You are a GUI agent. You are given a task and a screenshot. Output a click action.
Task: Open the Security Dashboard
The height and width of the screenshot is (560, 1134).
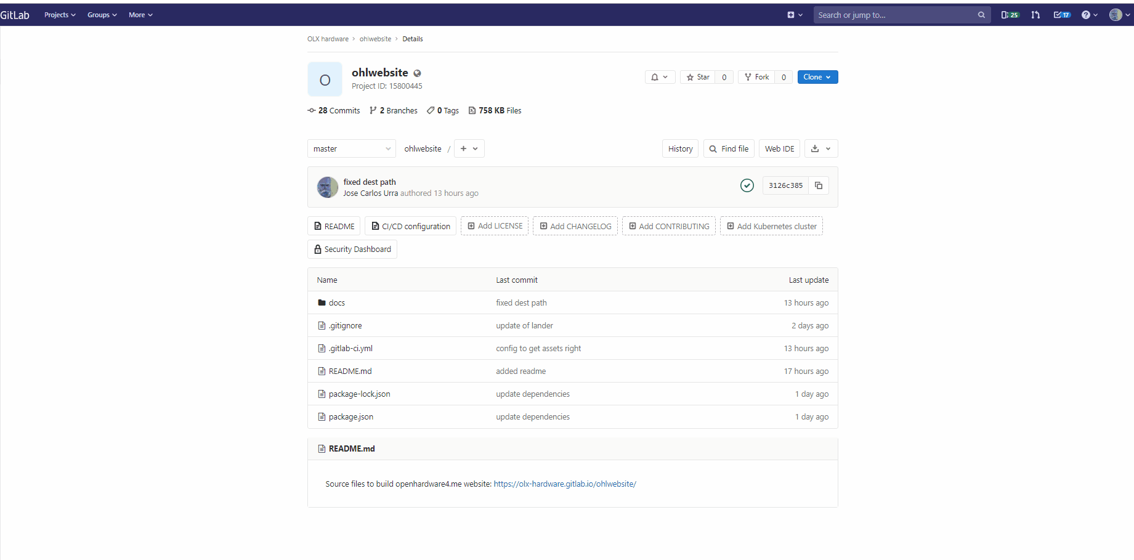352,249
